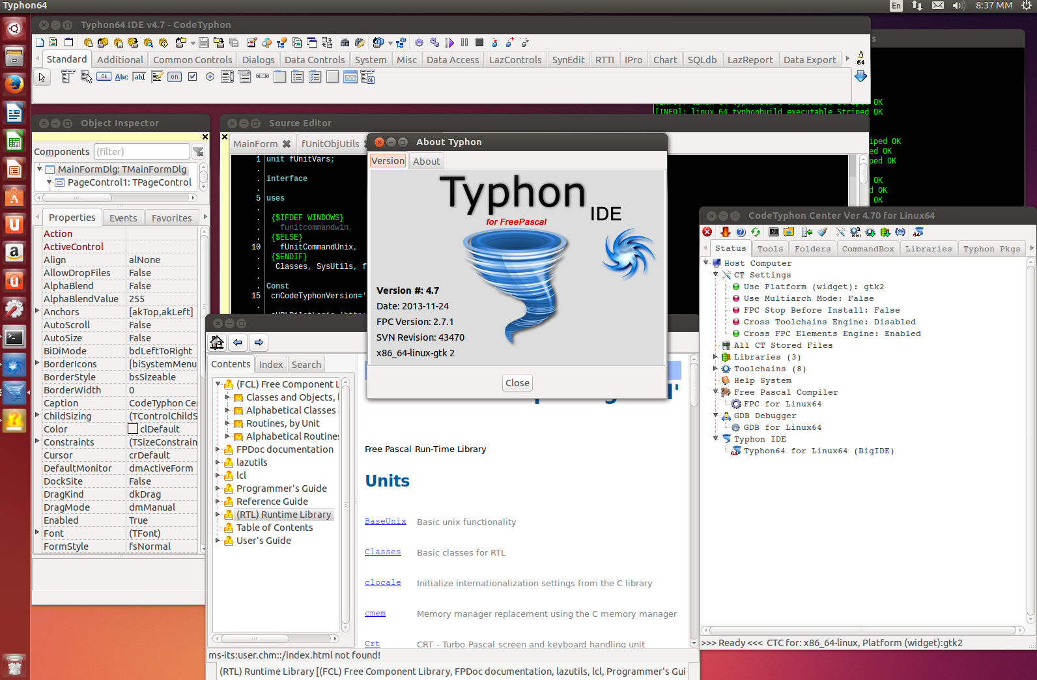
Task: Click the Run (play) icon in IDE toolbar
Action: pyautogui.click(x=449, y=42)
